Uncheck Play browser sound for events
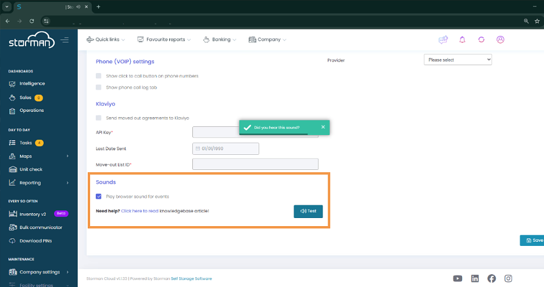The image size is (544, 287). tap(99, 197)
